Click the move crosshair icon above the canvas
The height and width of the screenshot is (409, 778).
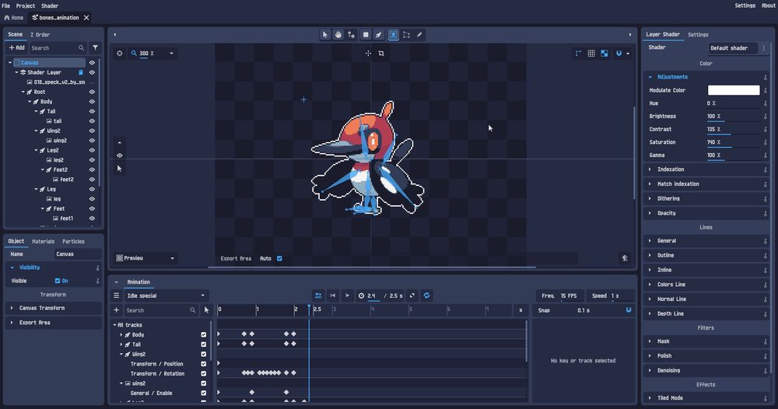coord(368,53)
